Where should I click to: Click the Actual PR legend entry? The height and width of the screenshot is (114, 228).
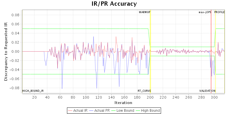(102, 110)
